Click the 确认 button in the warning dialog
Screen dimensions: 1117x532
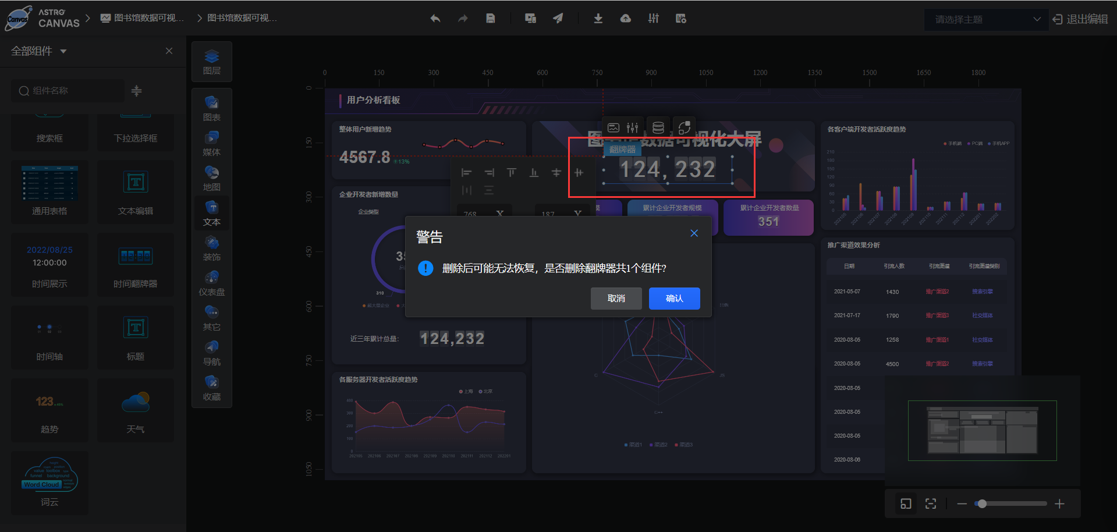point(674,298)
